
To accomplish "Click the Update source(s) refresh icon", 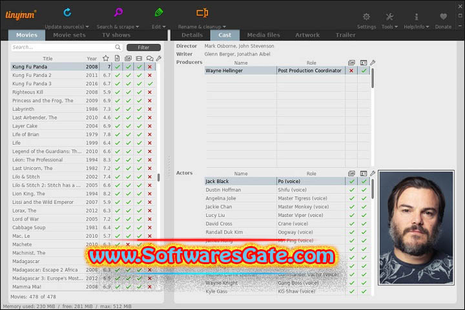I will 67,12.
